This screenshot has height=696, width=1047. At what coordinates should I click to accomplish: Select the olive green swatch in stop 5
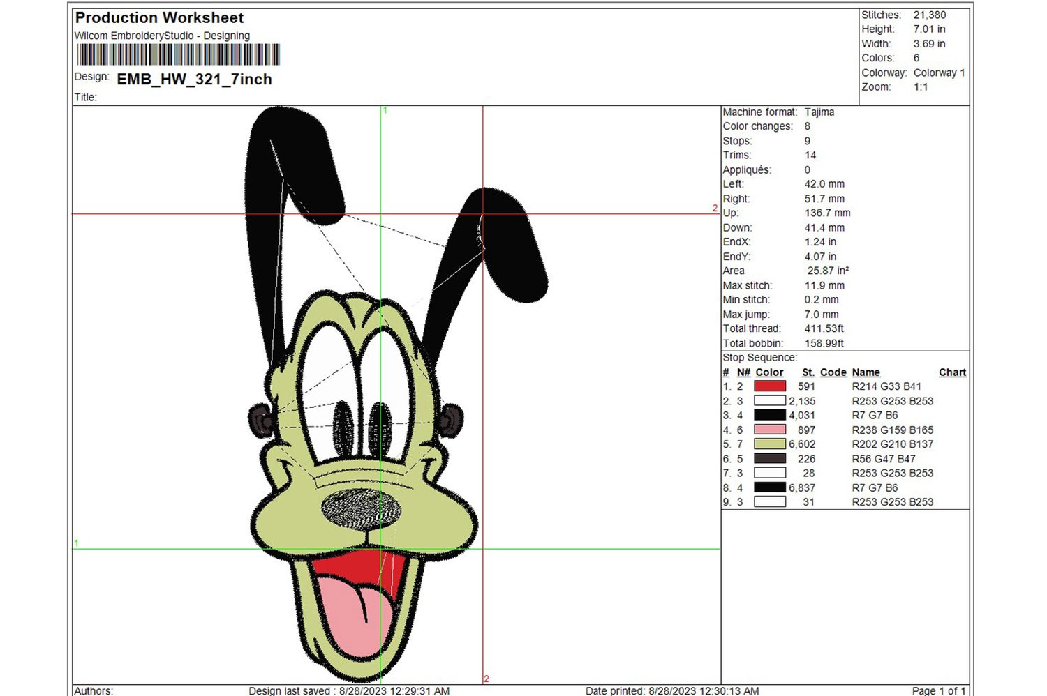[770, 444]
